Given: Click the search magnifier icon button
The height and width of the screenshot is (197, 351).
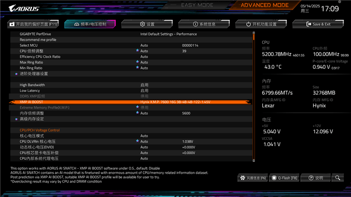Looking at the screenshot, I should point(337,178).
